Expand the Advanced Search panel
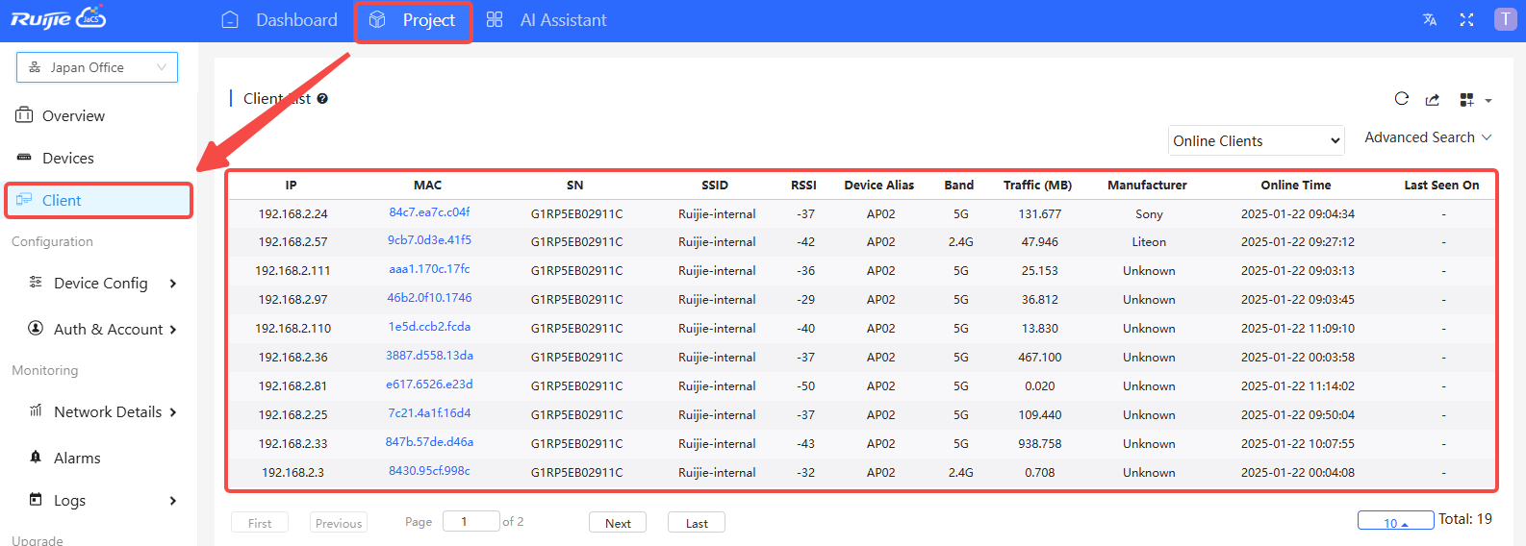This screenshot has width=1526, height=546. point(1428,137)
